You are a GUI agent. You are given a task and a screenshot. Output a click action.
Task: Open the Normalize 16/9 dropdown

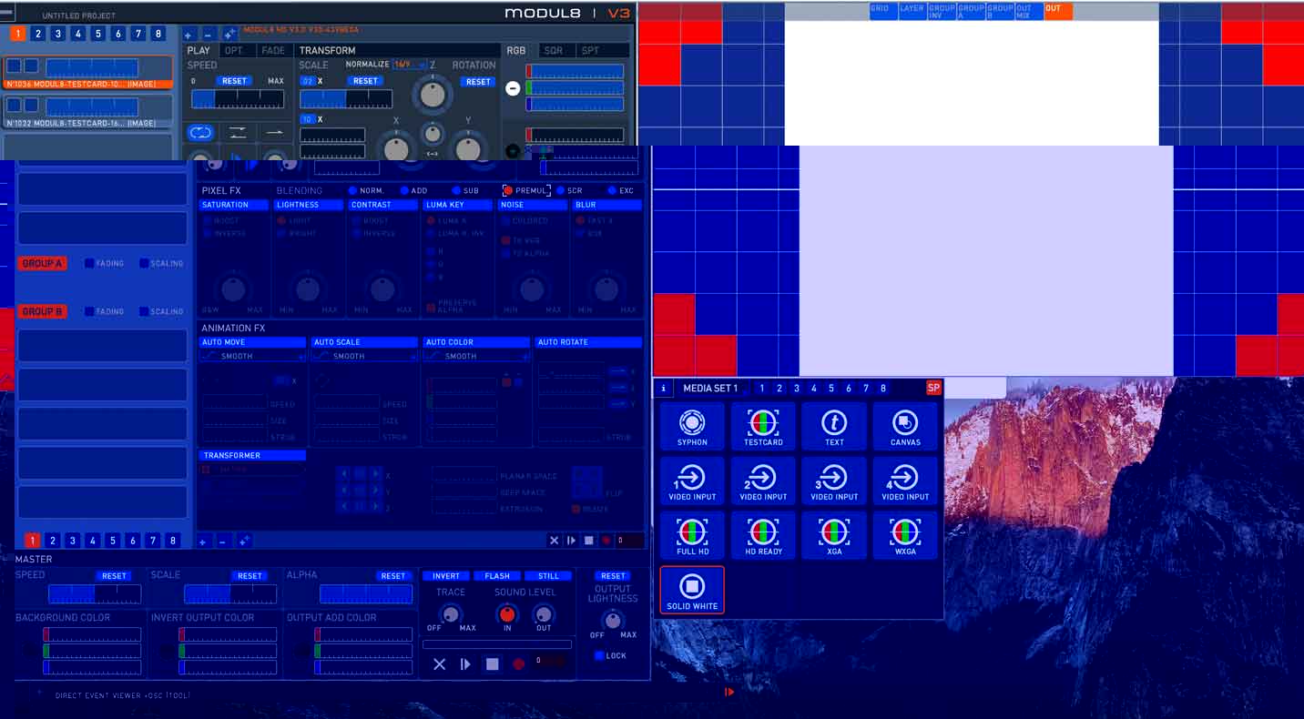click(x=410, y=66)
